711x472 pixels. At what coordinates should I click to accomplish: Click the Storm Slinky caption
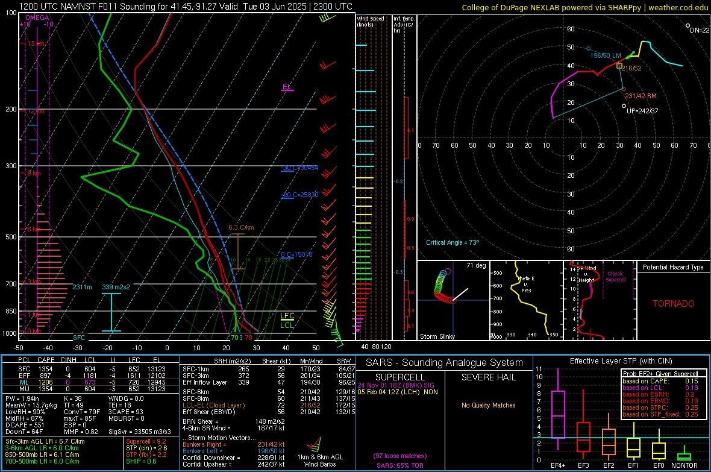coord(437,336)
